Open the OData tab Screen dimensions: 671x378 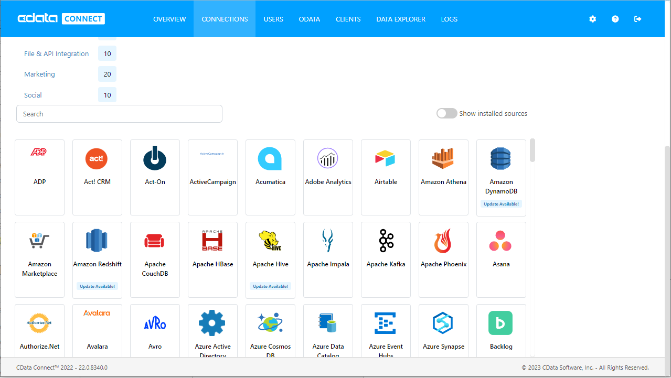[310, 19]
